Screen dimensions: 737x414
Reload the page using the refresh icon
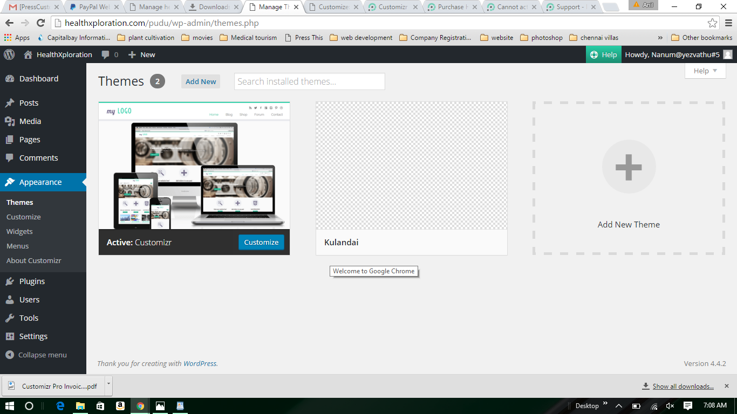coord(40,23)
